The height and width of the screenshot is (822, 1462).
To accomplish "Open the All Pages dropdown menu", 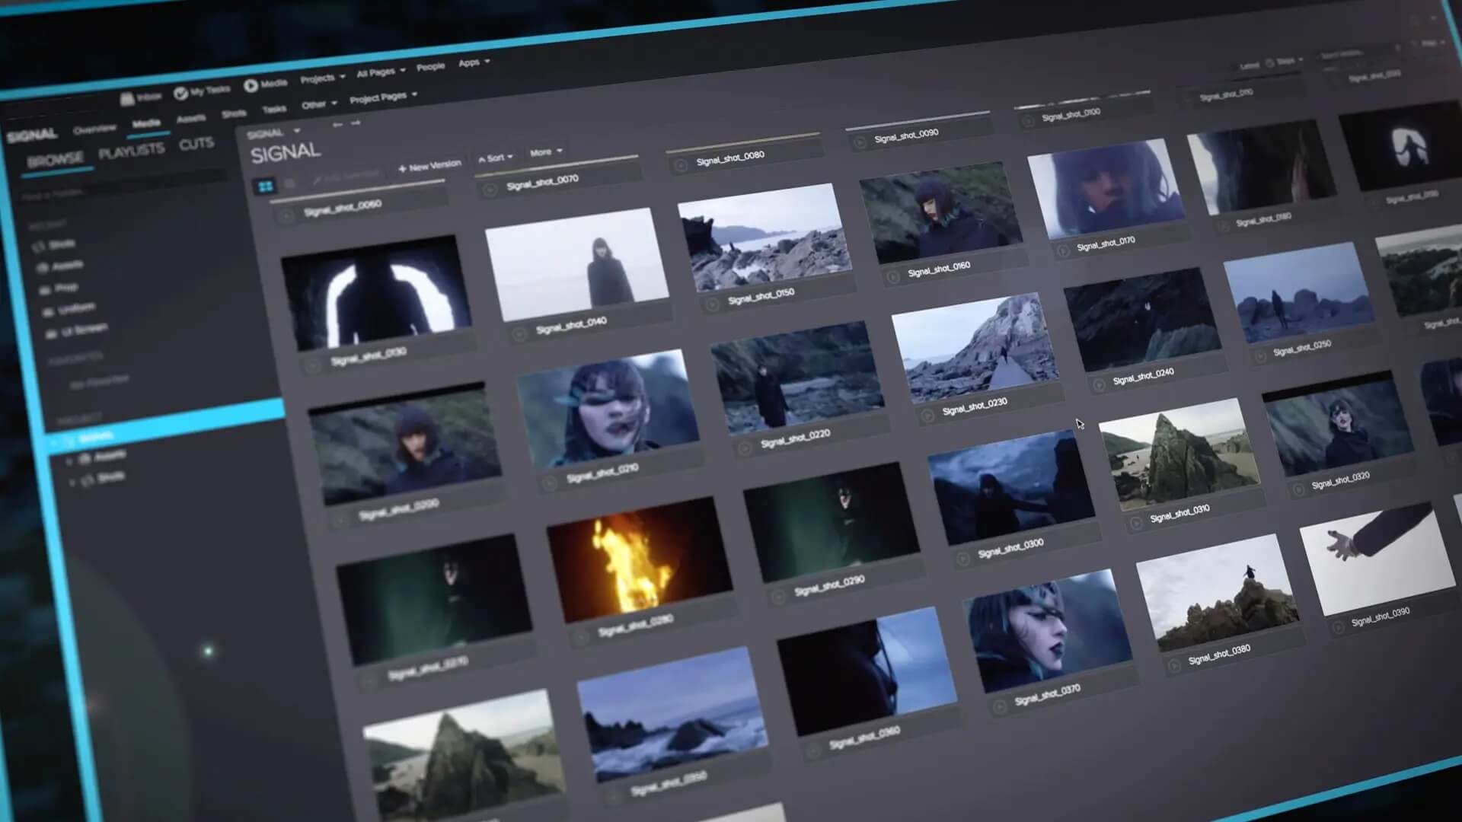I will [381, 72].
